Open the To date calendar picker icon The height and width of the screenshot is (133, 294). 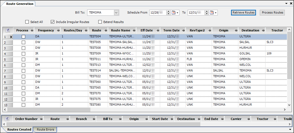click(212, 13)
